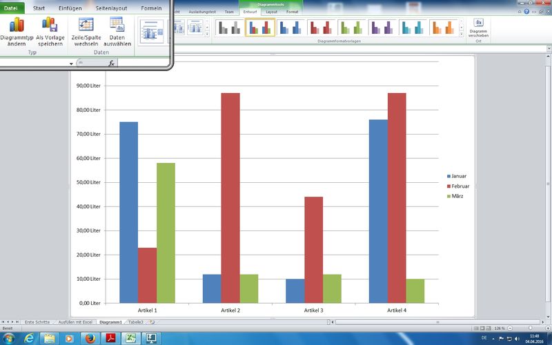
Task: Open Windows Explorer from taskbar
Action: [49, 339]
